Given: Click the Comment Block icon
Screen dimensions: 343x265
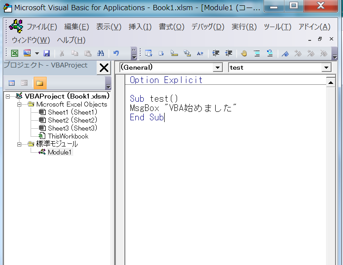Looking at the screenshot, I should [257, 53].
